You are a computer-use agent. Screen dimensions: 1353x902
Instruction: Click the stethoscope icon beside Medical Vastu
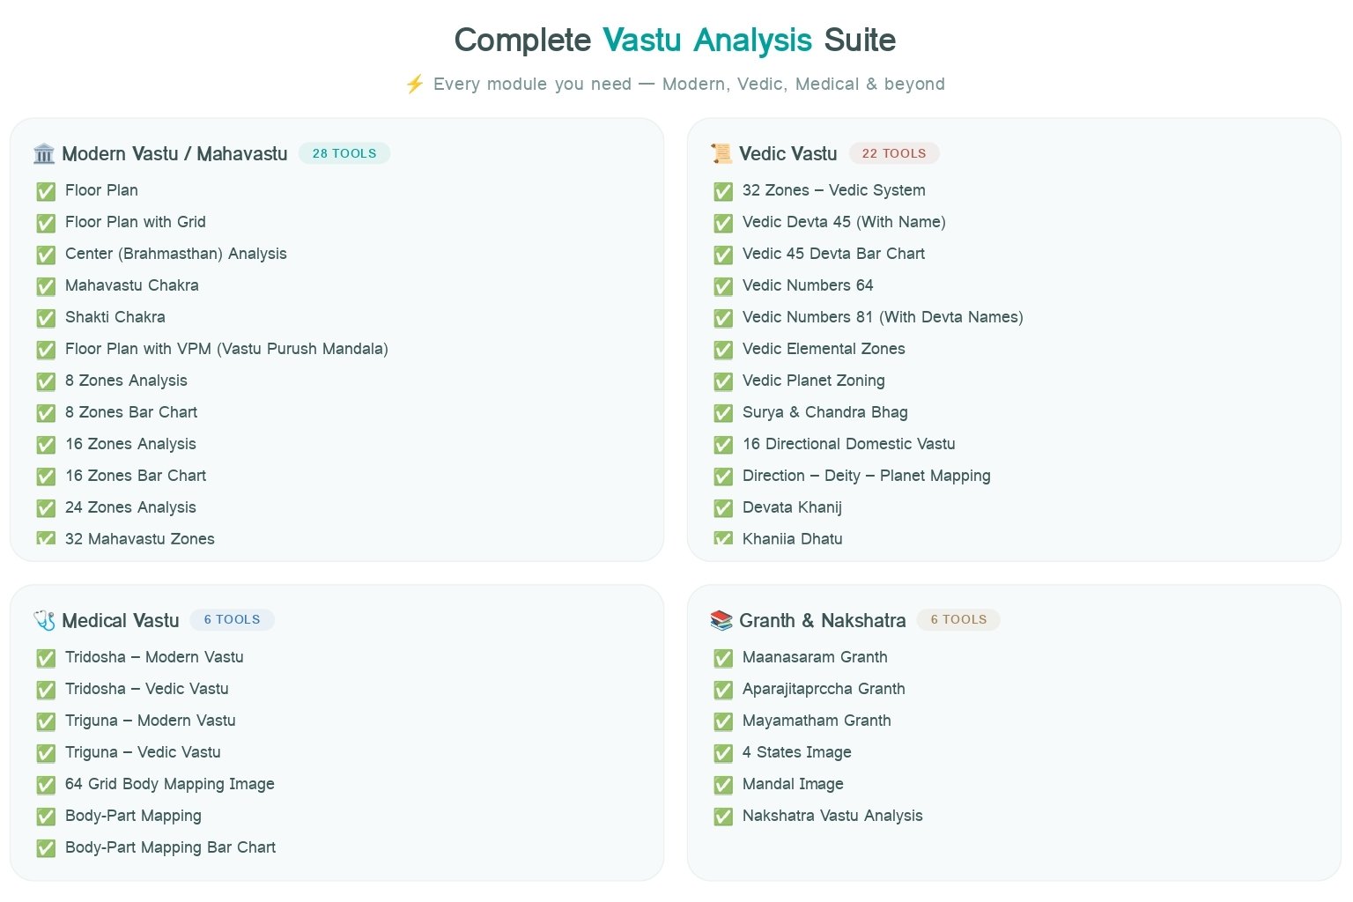tap(44, 621)
